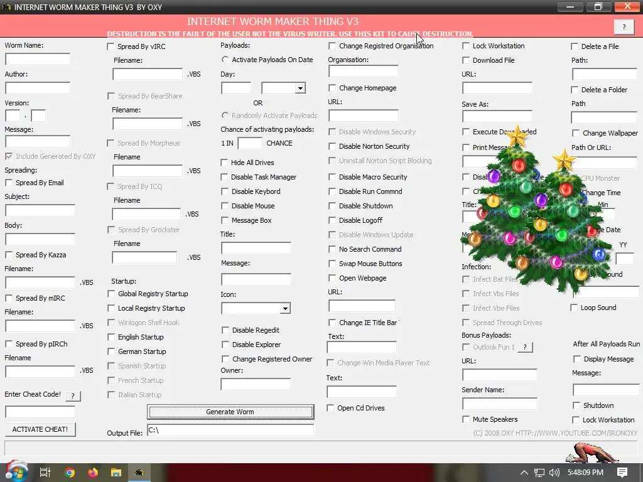643x482 pixels.
Task: Open File Explorer from the taskbar
Action: tap(116, 473)
